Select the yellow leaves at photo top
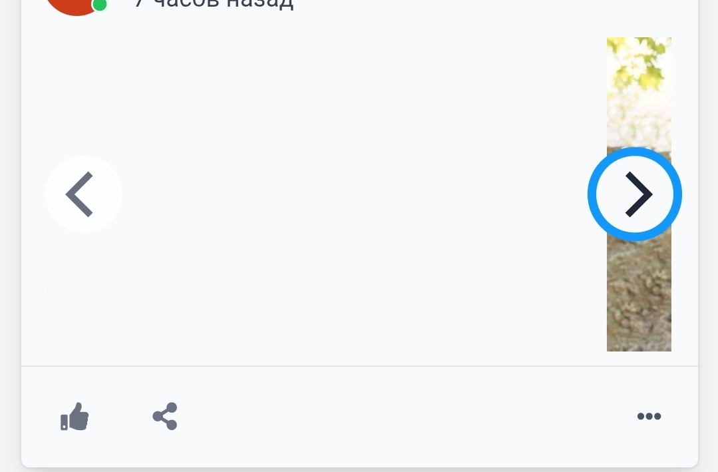 click(x=639, y=63)
